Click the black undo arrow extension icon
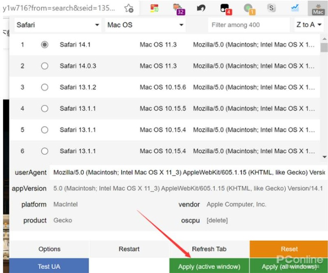This screenshot has width=328, height=273. pos(201,8)
